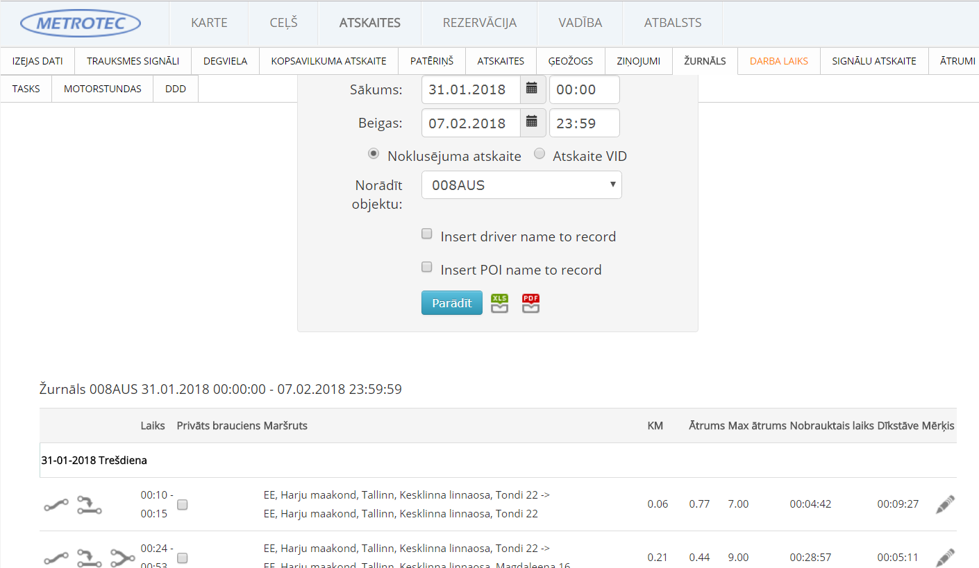Click the Metrotec logo
Image resolution: width=979 pixels, height=568 pixels.
(x=81, y=23)
